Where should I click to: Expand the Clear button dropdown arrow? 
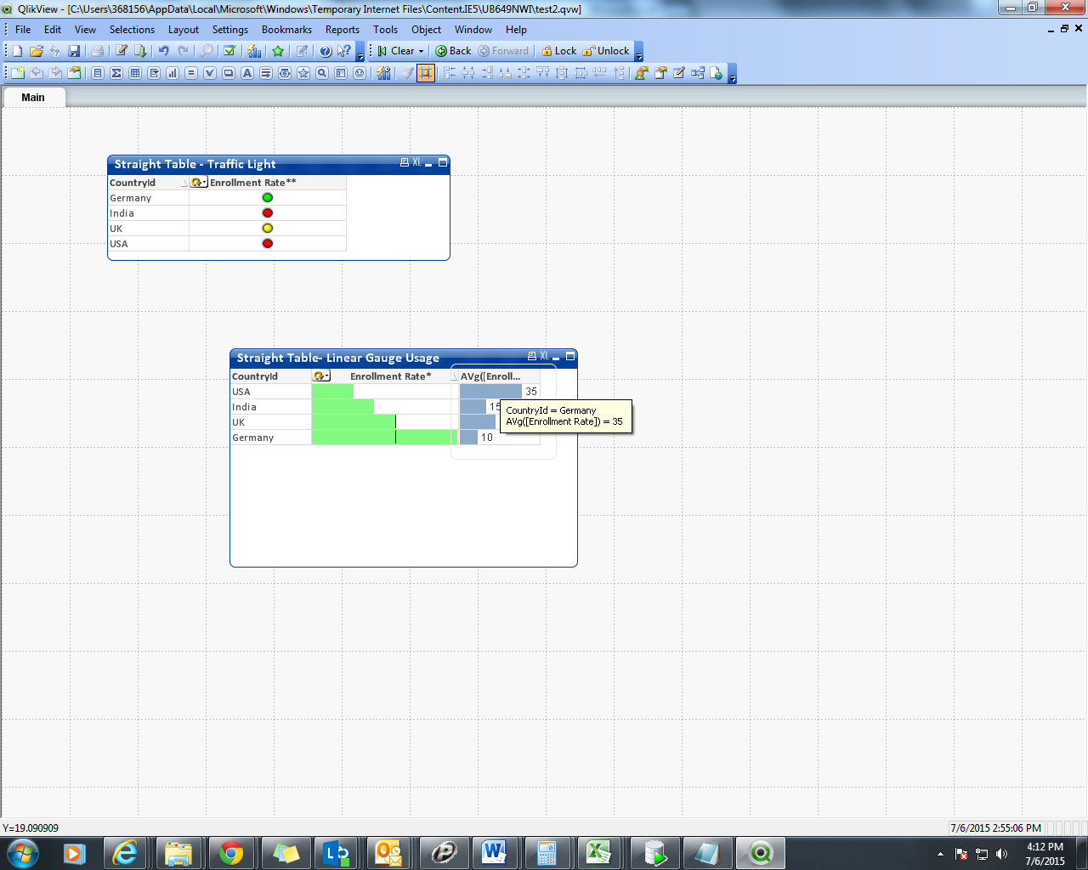pyautogui.click(x=421, y=51)
